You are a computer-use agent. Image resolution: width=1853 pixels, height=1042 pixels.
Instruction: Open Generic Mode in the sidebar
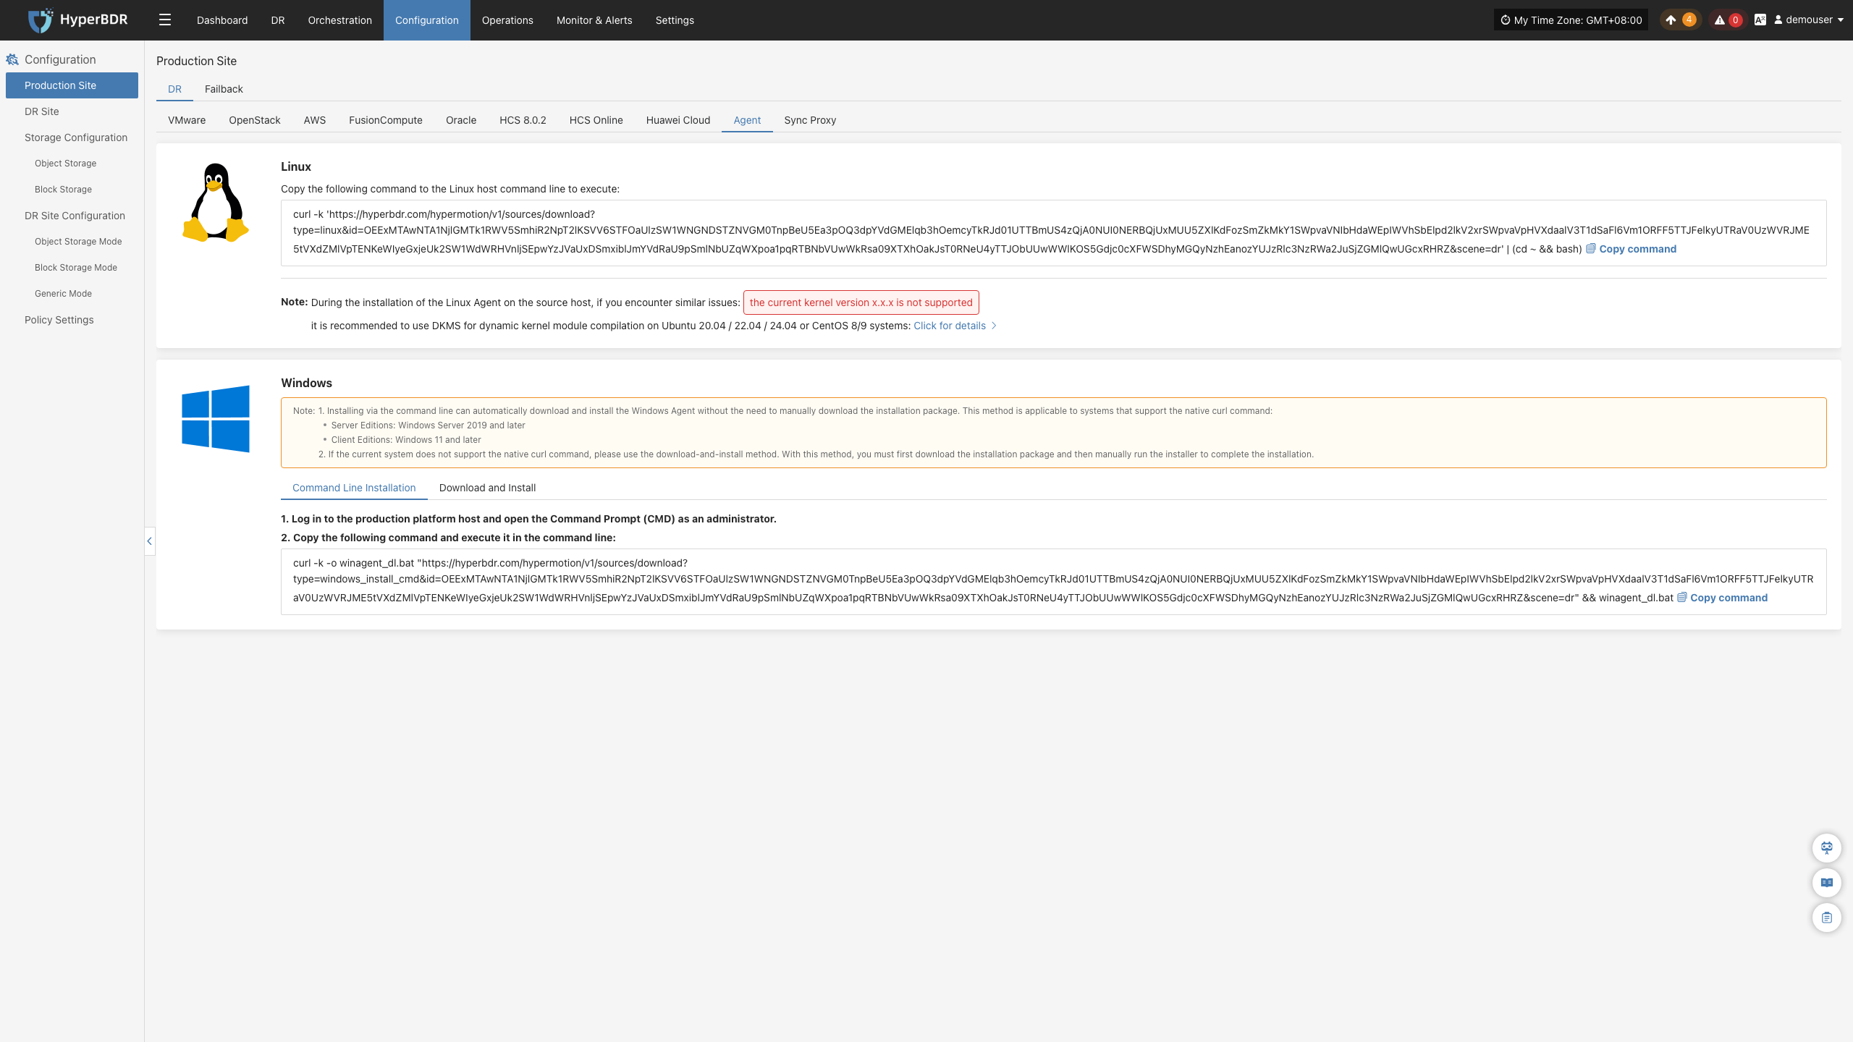coord(72,294)
